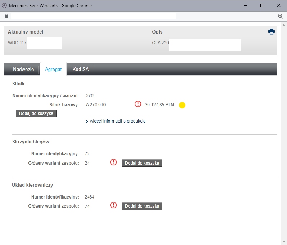
Task: Click the Mercedes-Benz star window icon
Action: tap(4, 5)
